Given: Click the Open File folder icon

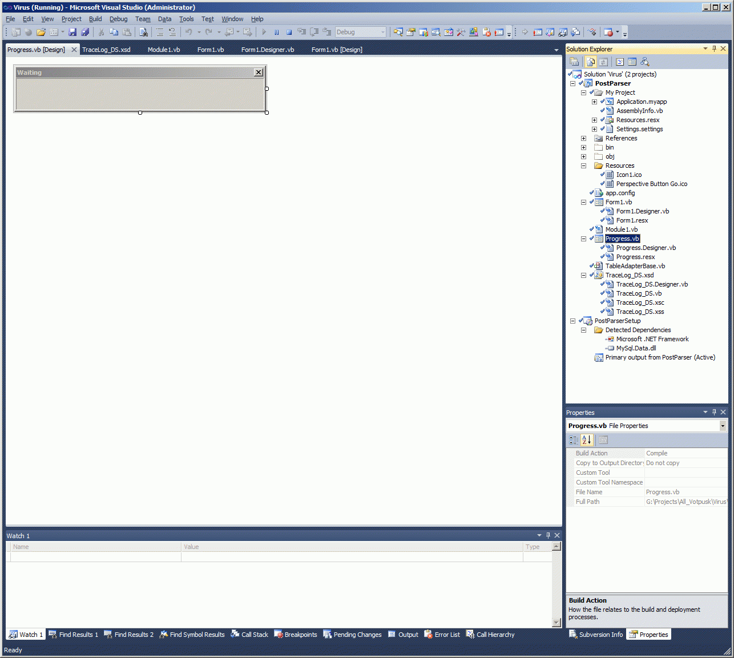Looking at the screenshot, I should pyautogui.click(x=41, y=32).
